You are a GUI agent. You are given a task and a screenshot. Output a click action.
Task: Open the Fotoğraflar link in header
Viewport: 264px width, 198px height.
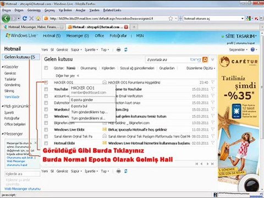point(118,36)
